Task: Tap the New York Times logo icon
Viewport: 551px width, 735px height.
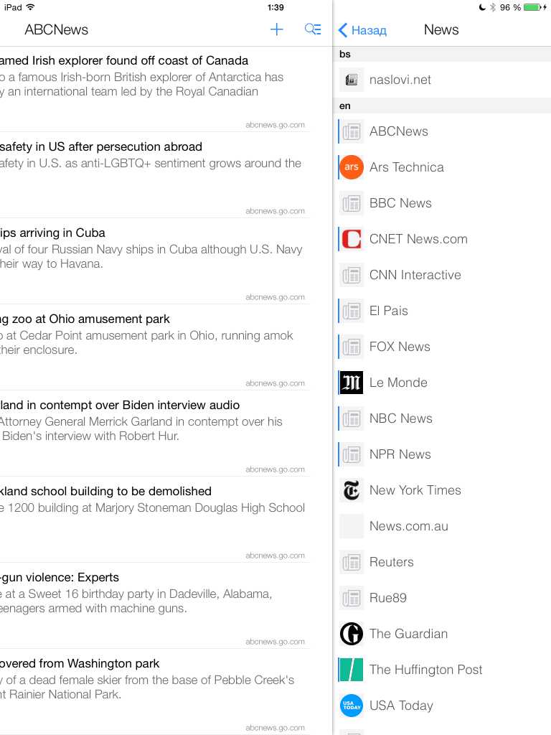Action: tap(352, 490)
